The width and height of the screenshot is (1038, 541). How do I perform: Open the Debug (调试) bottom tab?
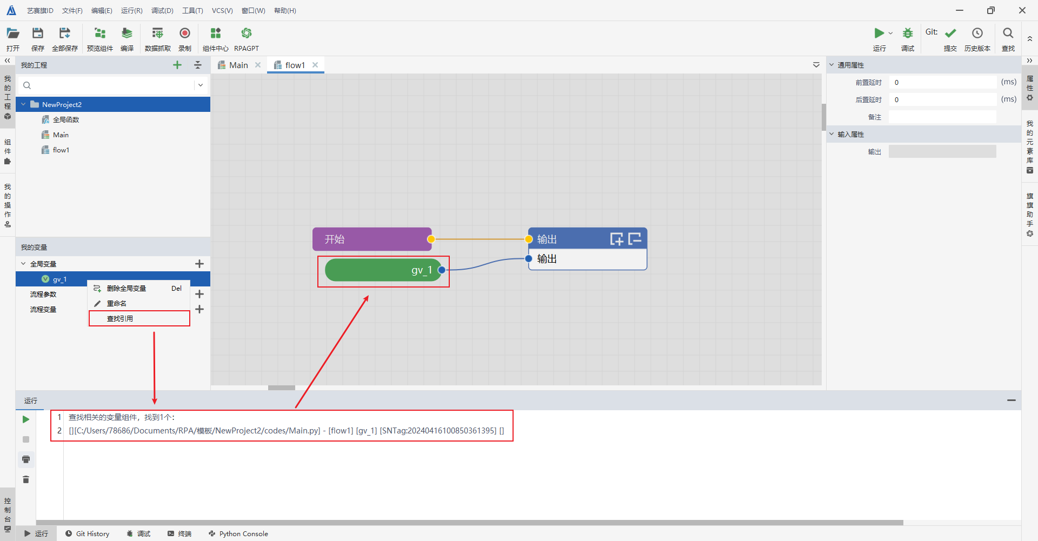pos(138,533)
